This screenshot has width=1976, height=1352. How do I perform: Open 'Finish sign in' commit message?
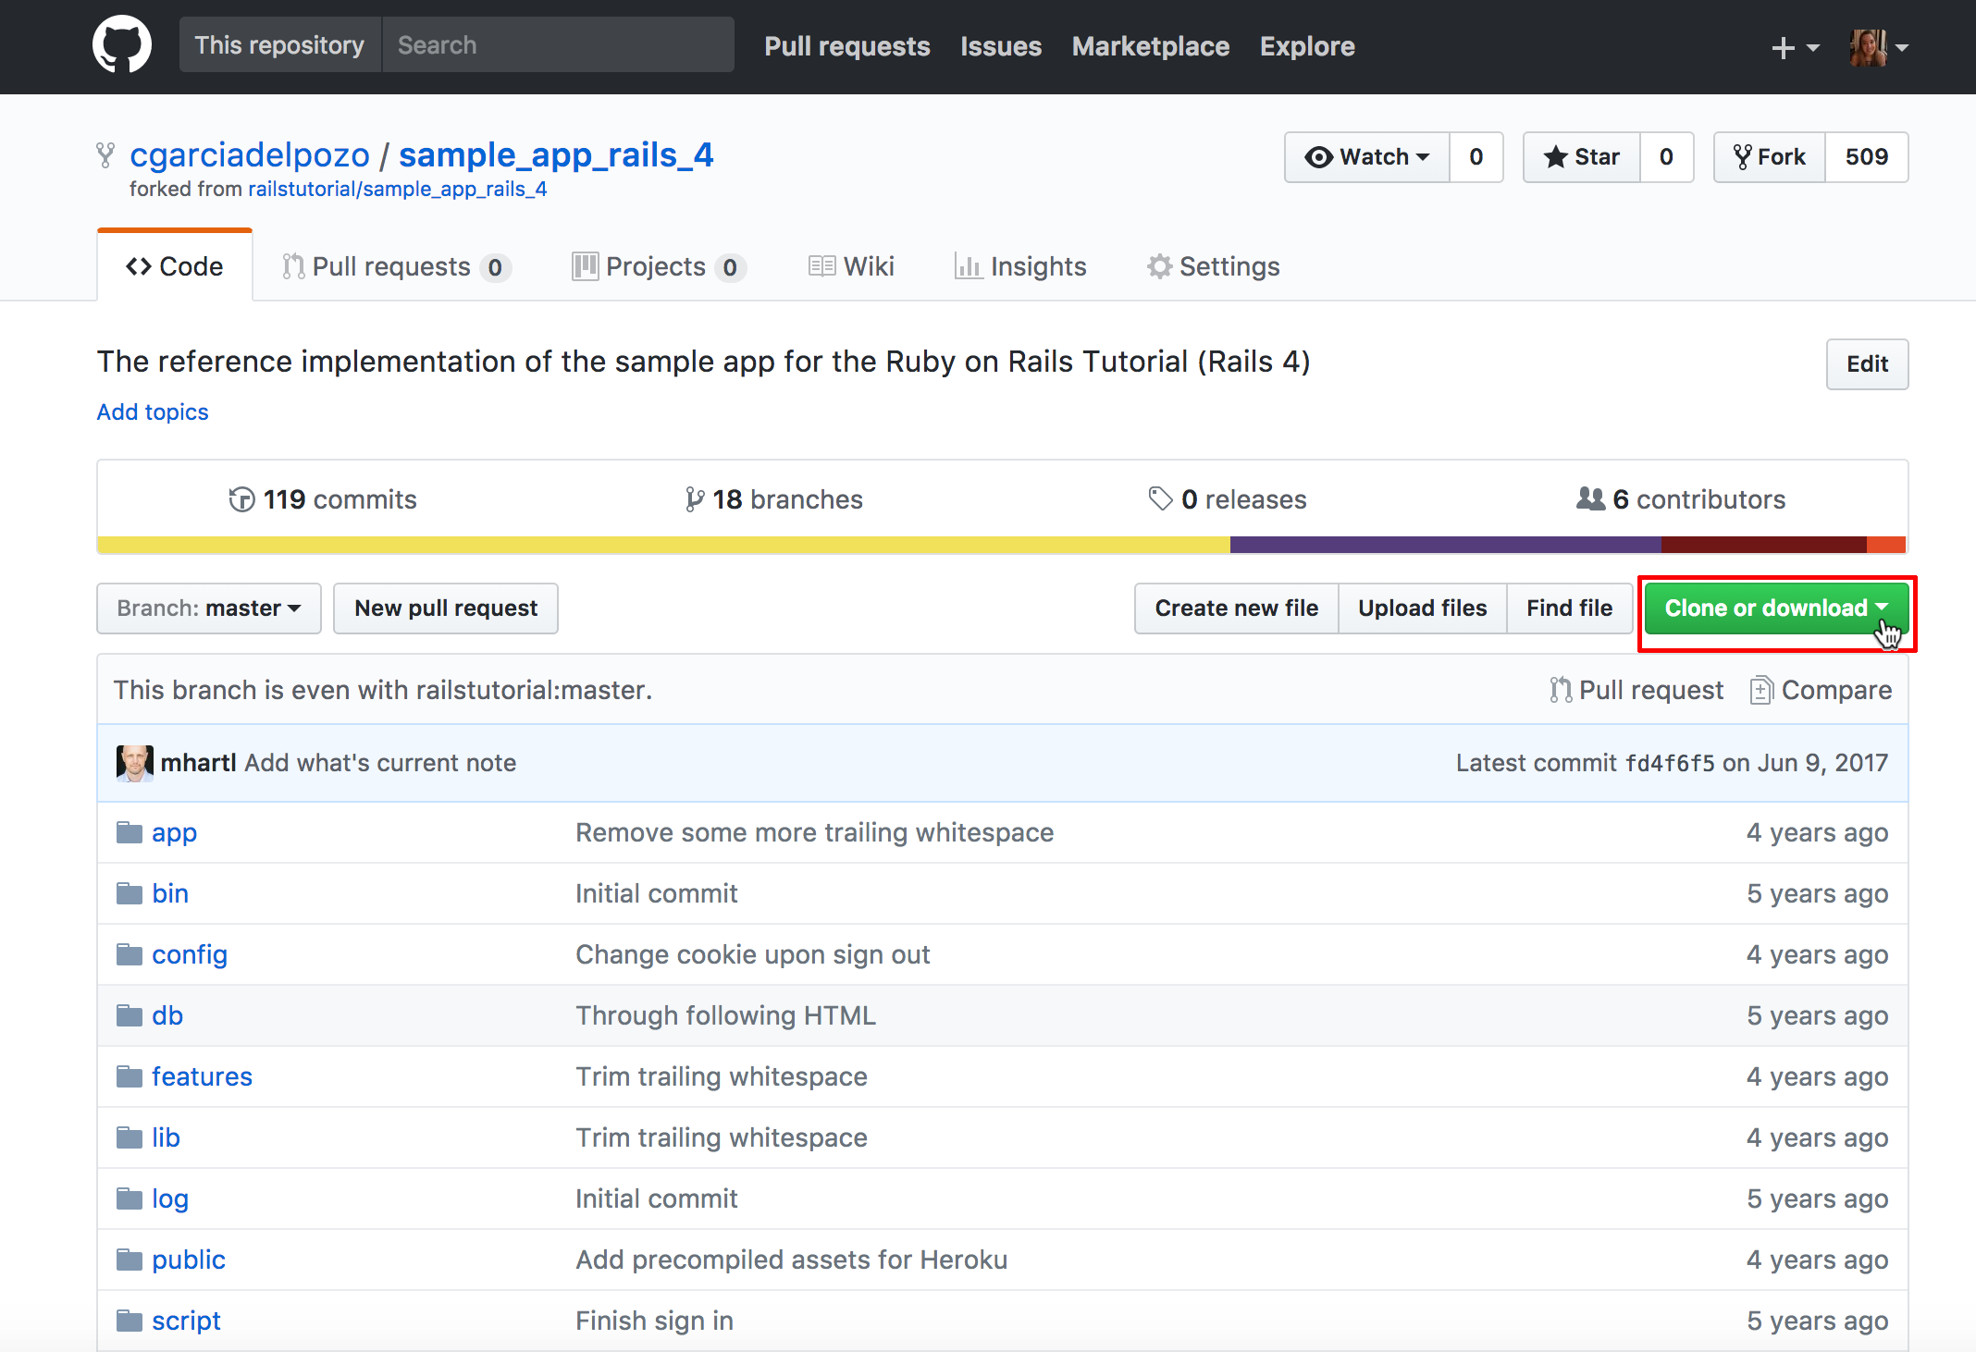click(x=655, y=1321)
